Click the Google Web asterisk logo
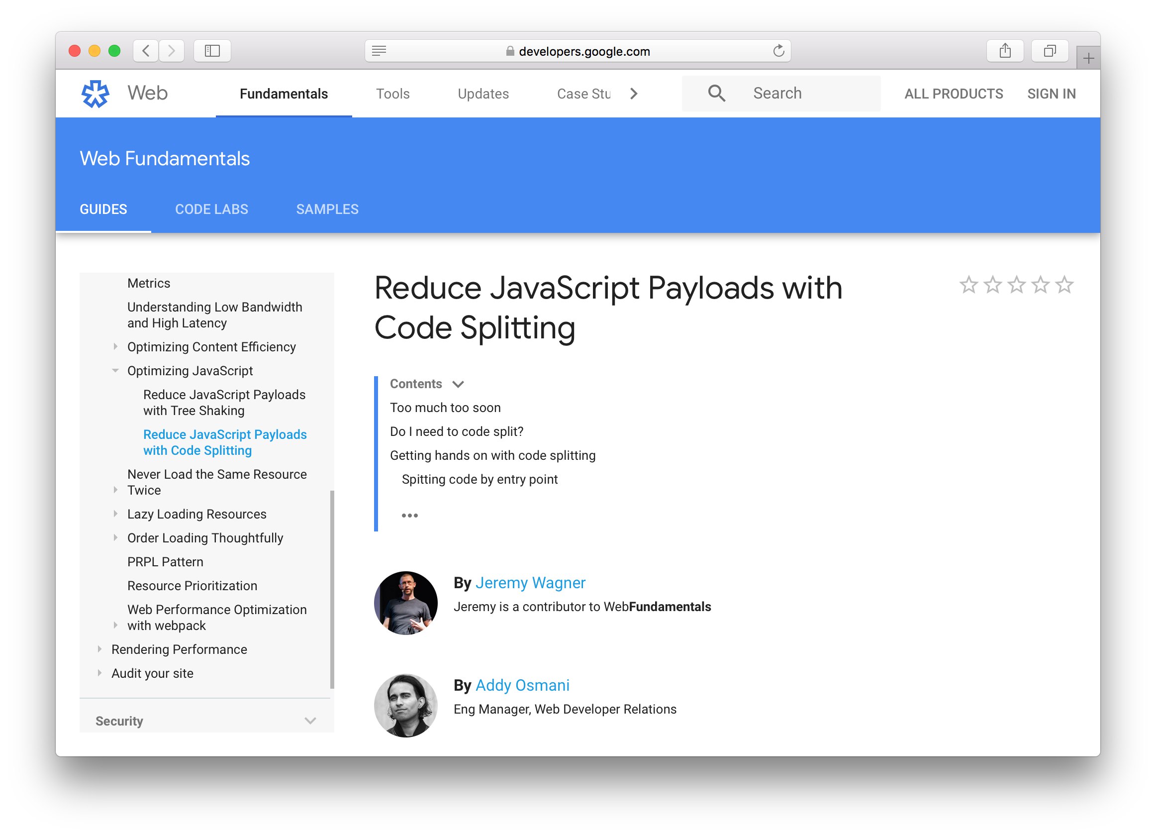This screenshot has width=1156, height=836. (x=96, y=94)
